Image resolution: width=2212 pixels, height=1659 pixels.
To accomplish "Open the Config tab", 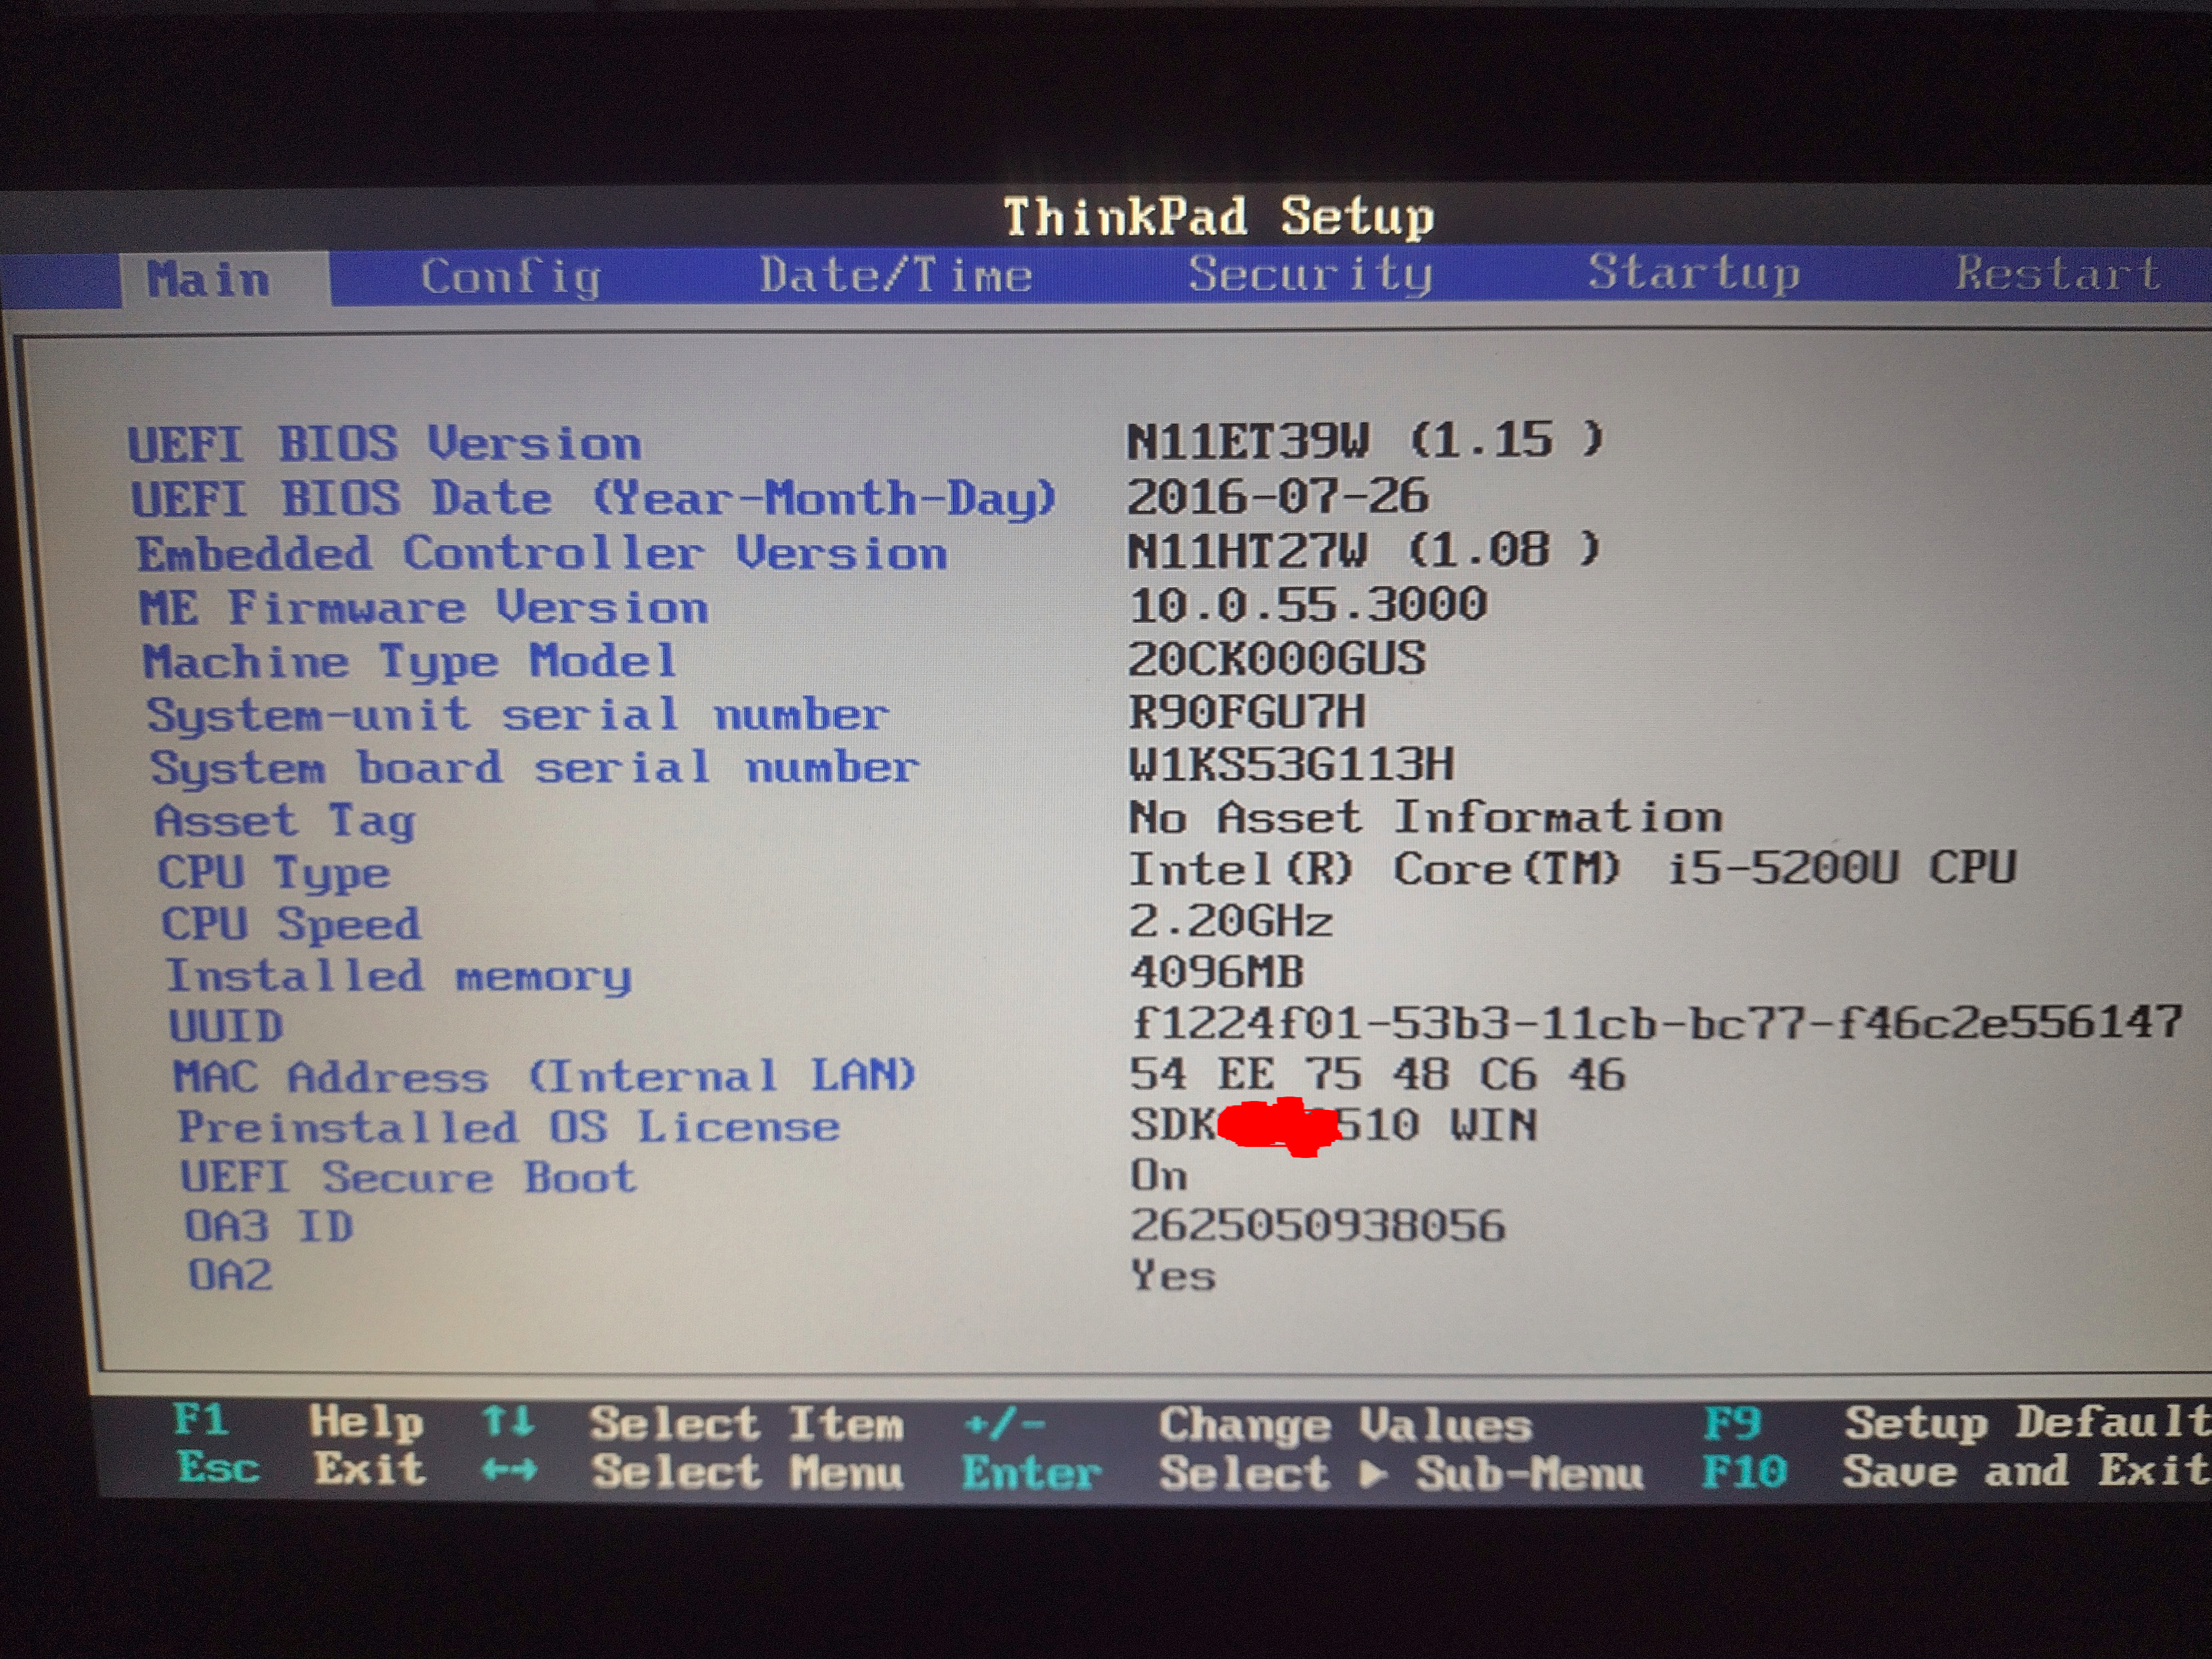I will pos(510,277).
